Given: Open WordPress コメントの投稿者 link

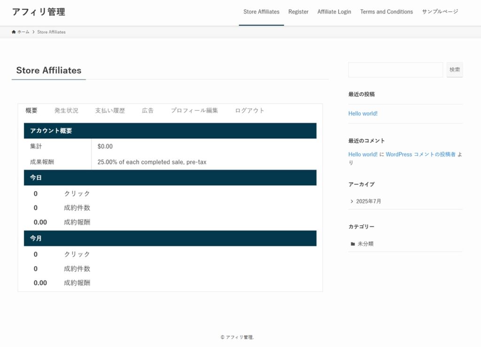Looking at the screenshot, I should click(420, 154).
